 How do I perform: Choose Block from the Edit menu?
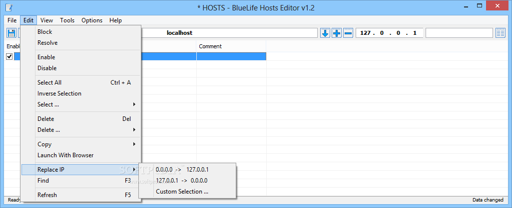click(x=45, y=32)
